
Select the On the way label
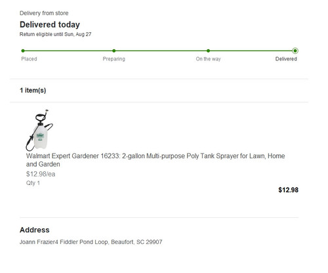coord(208,59)
